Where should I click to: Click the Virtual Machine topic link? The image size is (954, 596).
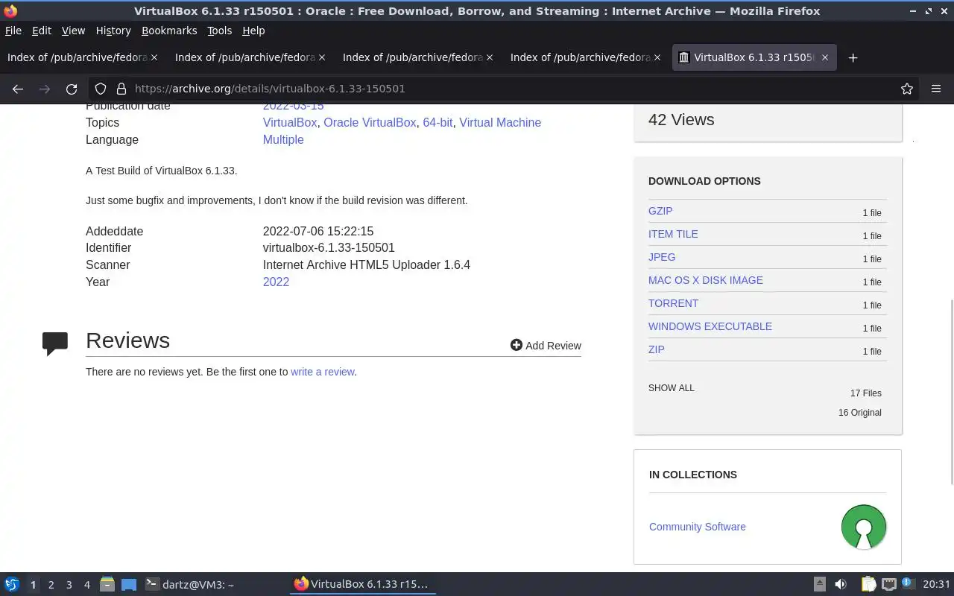[x=500, y=122]
